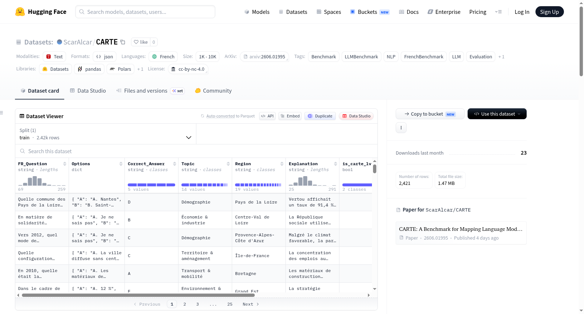
Task: Open the Enterprise menu item
Action: 444,12
